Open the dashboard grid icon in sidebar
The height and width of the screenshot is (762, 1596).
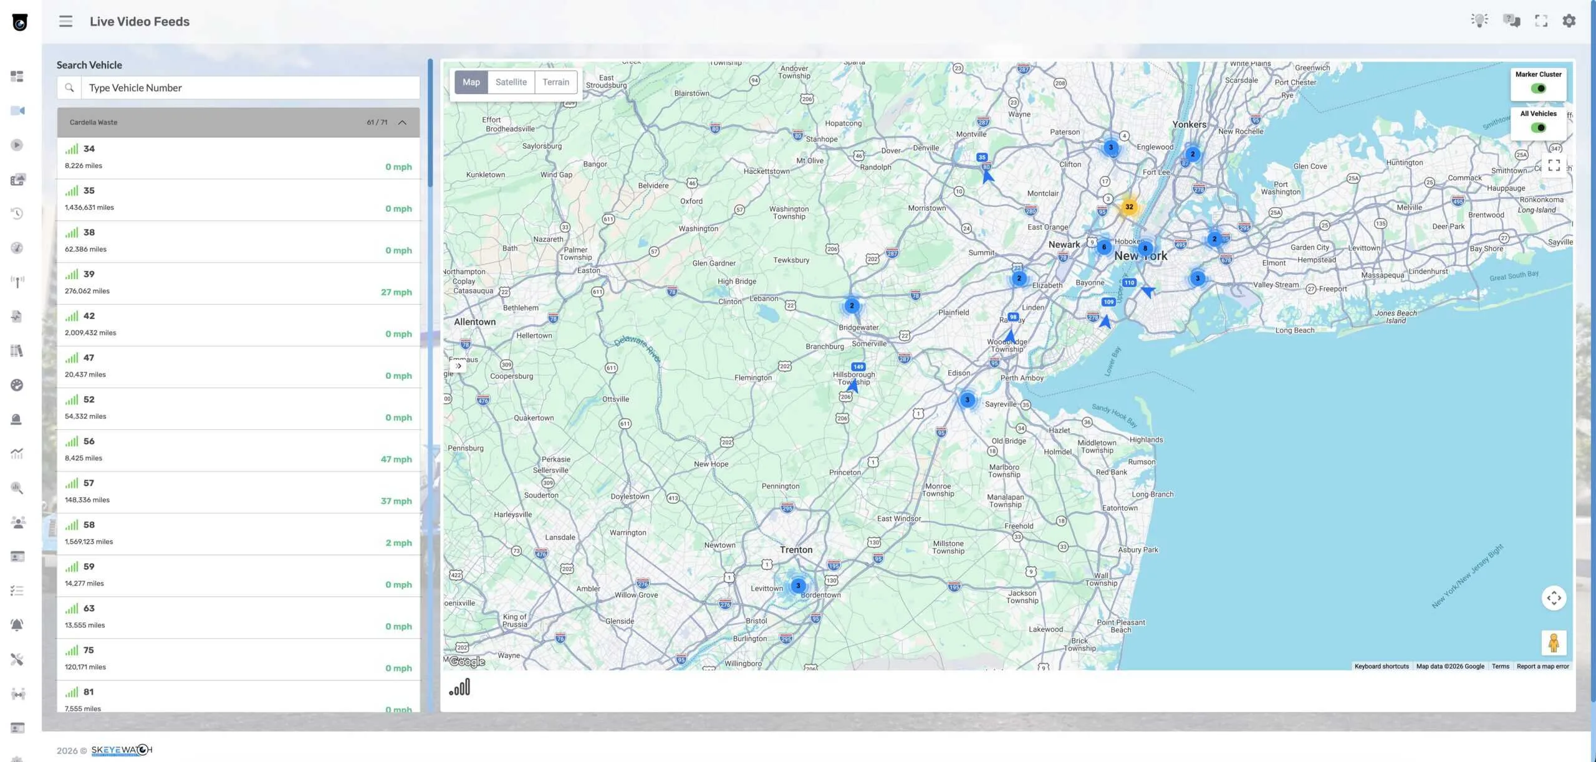[x=17, y=77]
